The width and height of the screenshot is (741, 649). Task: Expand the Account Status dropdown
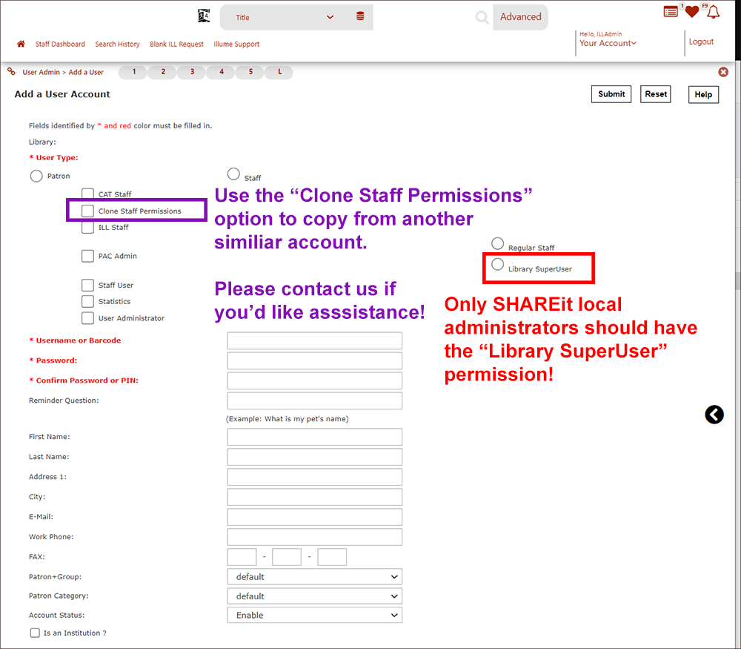[x=314, y=615]
